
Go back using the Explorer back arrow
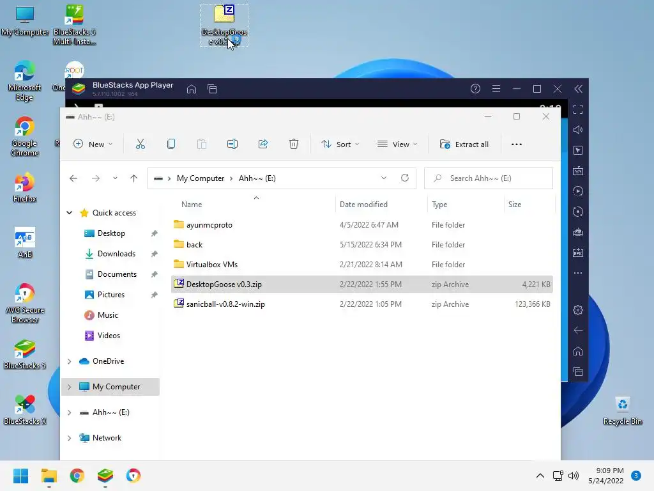pyautogui.click(x=73, y=178)
